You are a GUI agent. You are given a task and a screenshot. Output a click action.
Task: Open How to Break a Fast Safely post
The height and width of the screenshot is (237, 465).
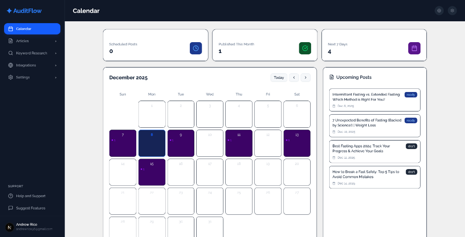(x=375, y=177)
